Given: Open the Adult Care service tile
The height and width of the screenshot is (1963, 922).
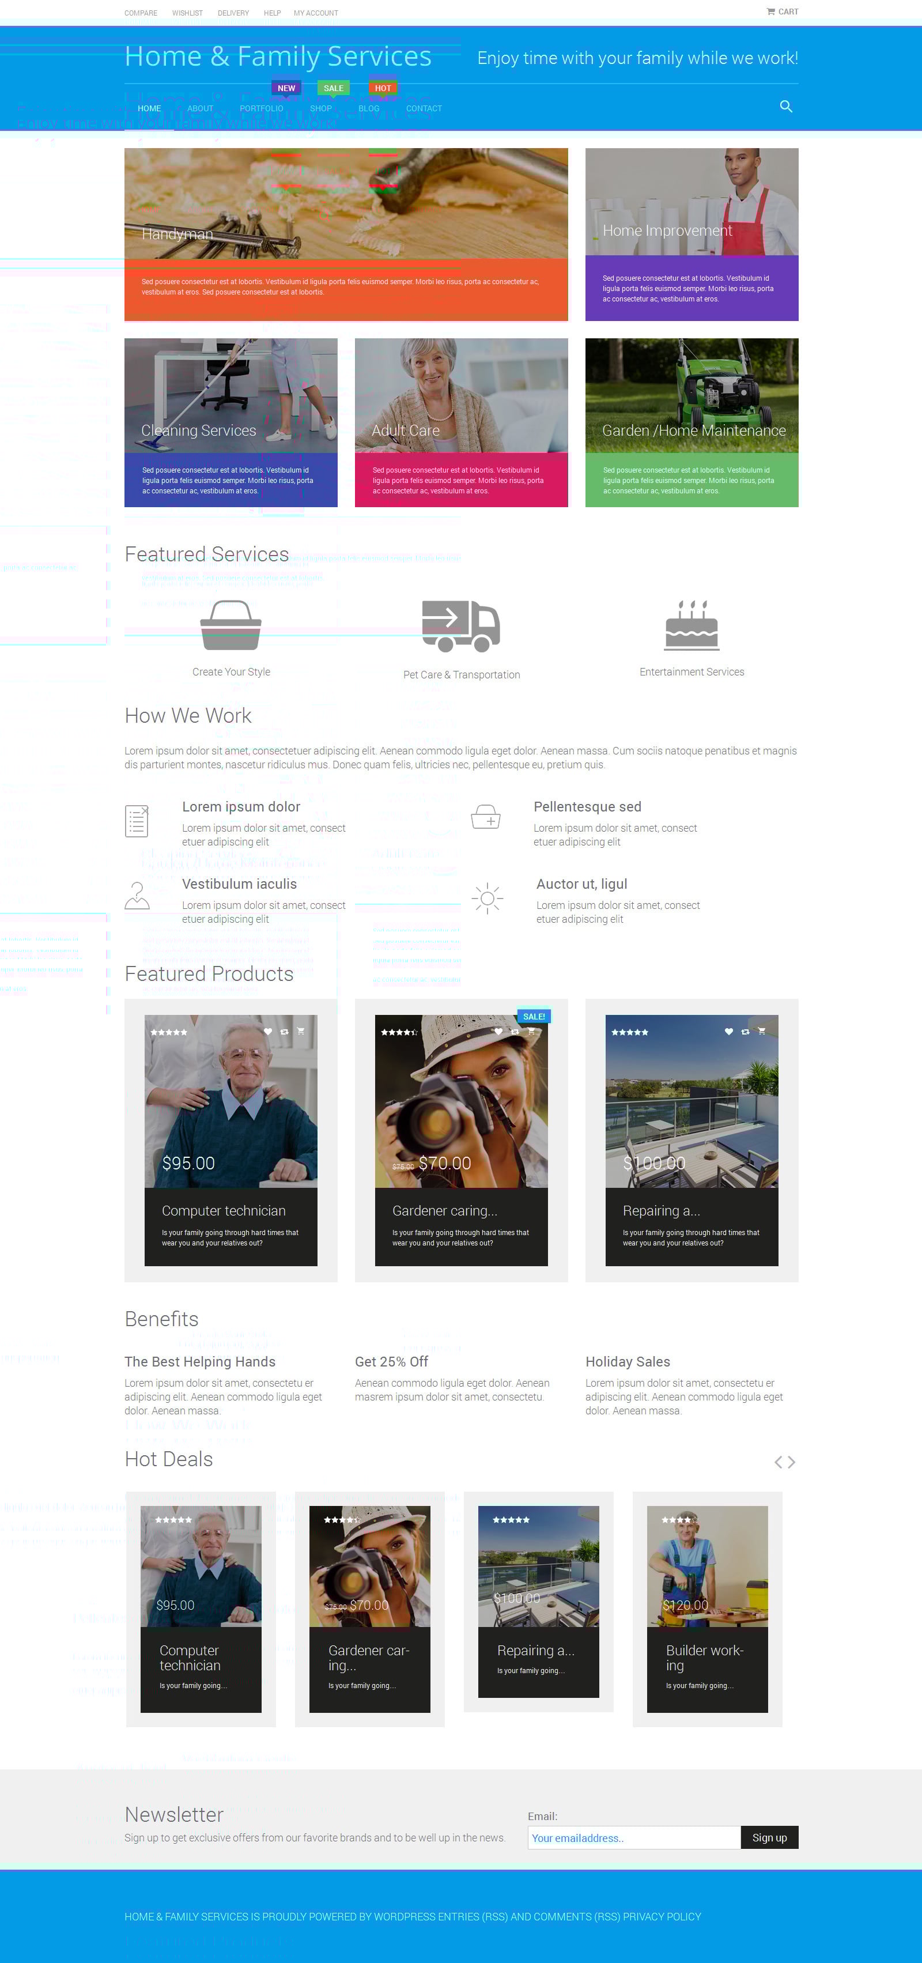Looking at the screenshot, I should (x=461, y=422).
